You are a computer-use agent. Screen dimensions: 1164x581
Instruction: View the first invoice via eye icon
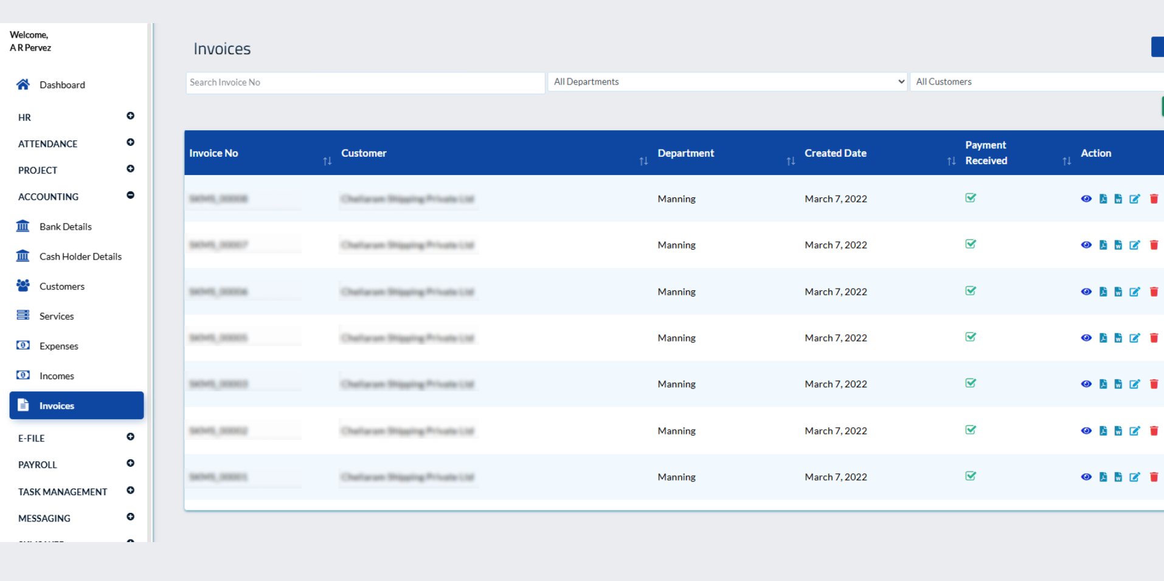pyautogui.click(x=1086, y=199)
